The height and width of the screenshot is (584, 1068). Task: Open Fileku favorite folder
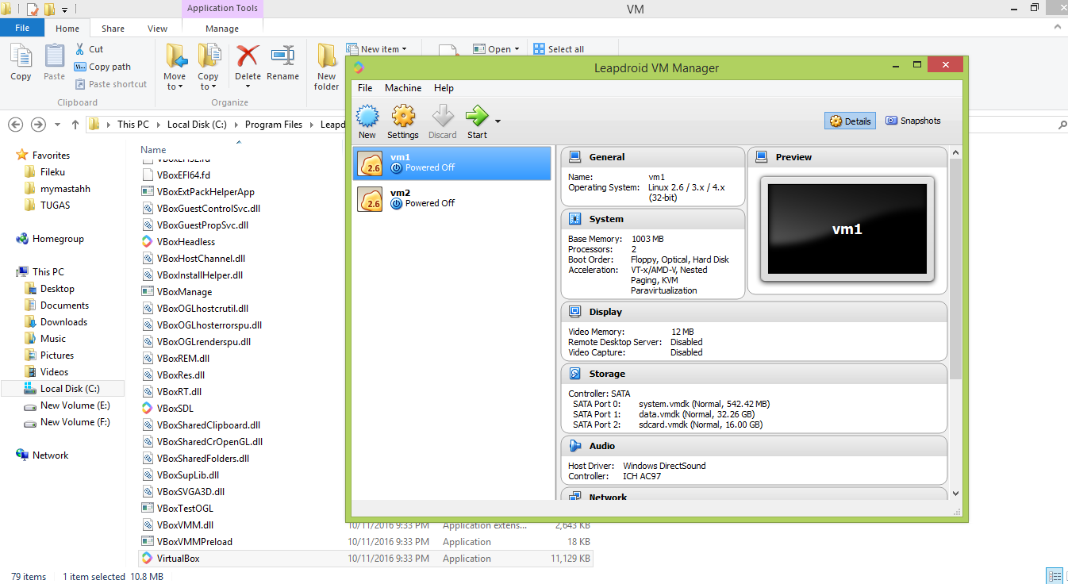point(54,172)
